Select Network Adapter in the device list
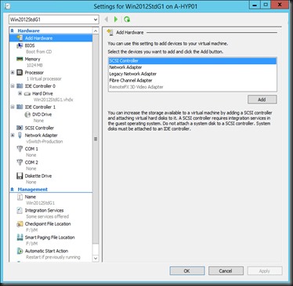Screen dimensions: 293x286 (x=193, y=67)
